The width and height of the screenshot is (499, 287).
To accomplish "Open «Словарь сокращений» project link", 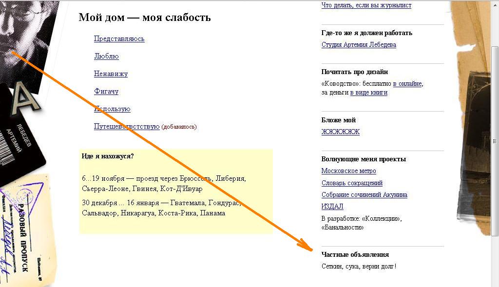I will click(352, 183).
